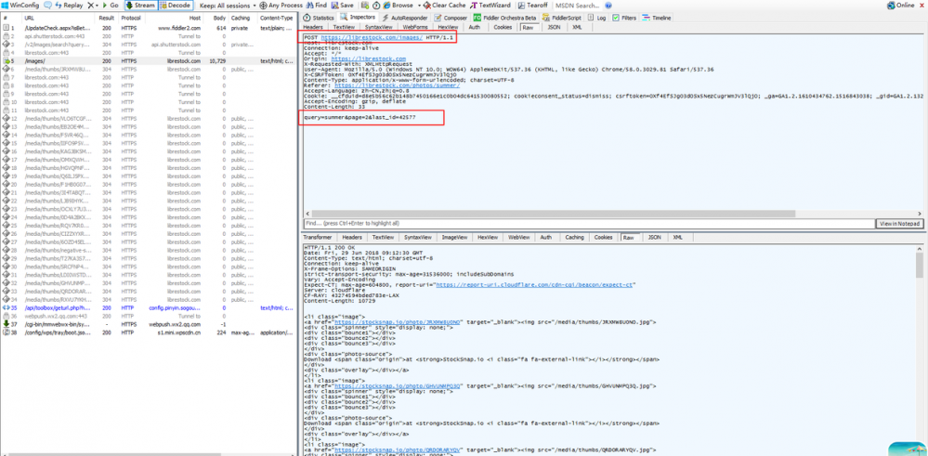Open the Keep: All sessions dropdown
928x456 pixels.
226,6
